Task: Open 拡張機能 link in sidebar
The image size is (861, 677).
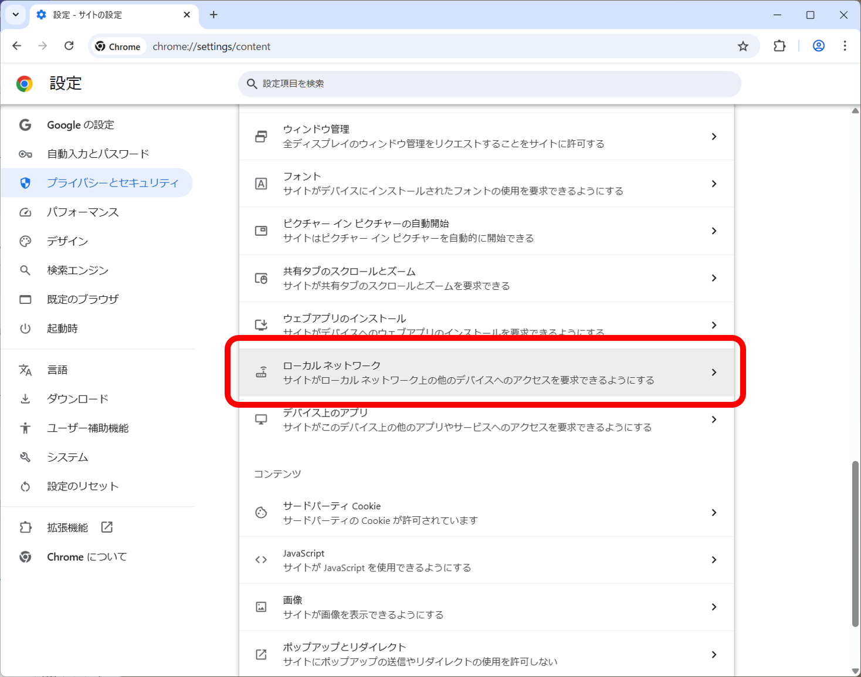Action: 96,527
